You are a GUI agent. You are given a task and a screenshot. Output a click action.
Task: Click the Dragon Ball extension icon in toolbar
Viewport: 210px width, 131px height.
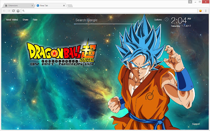point(200,11)
